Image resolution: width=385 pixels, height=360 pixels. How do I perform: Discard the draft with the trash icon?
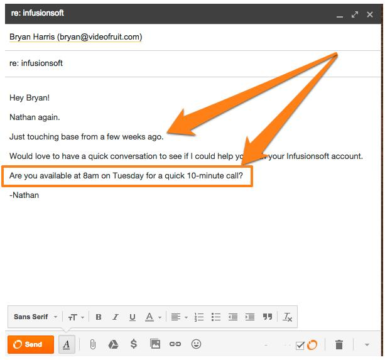pyautogui.click(x=339, y=344)
